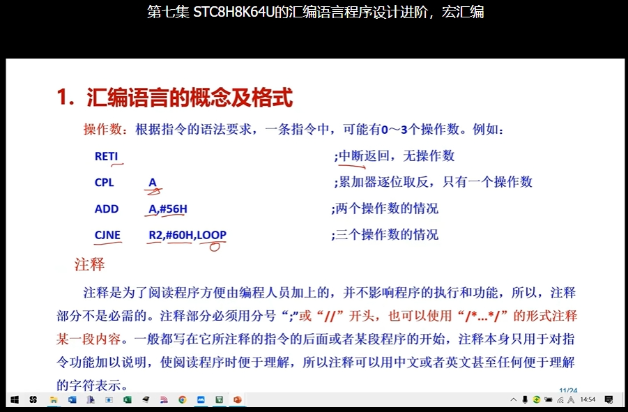Screen dimensions: 628x412
Task: Click the small window icon left of Excel
Action: pos(109,399)
